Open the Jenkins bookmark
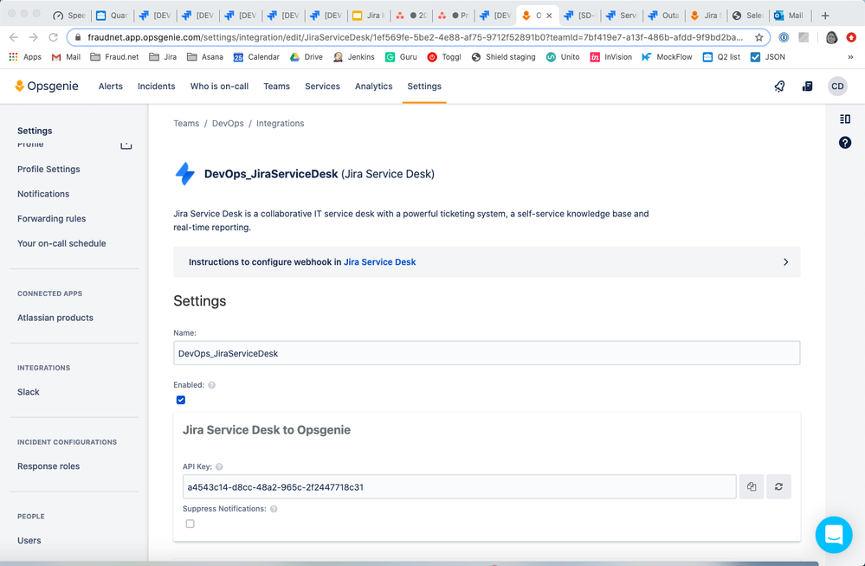This screenshot has height=566, width=865. point(353,57)
